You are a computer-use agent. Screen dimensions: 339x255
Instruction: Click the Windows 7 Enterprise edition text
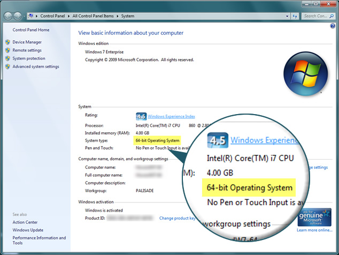tap(104, 52)
